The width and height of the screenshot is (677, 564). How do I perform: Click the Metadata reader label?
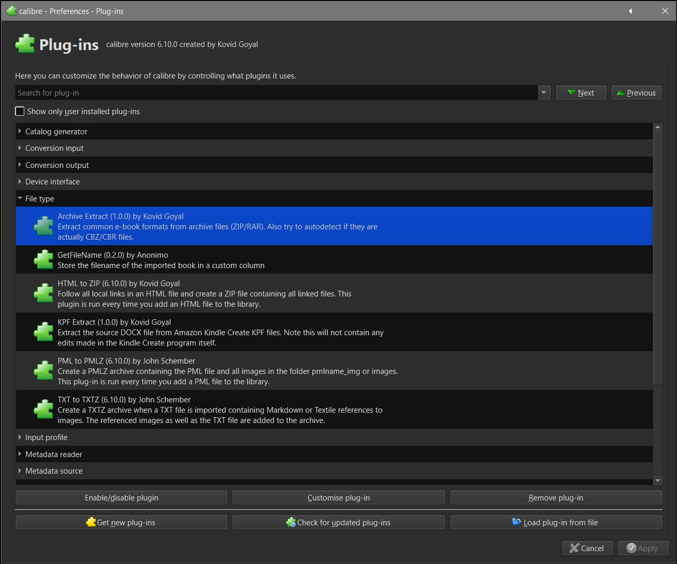tap(54, 454)
